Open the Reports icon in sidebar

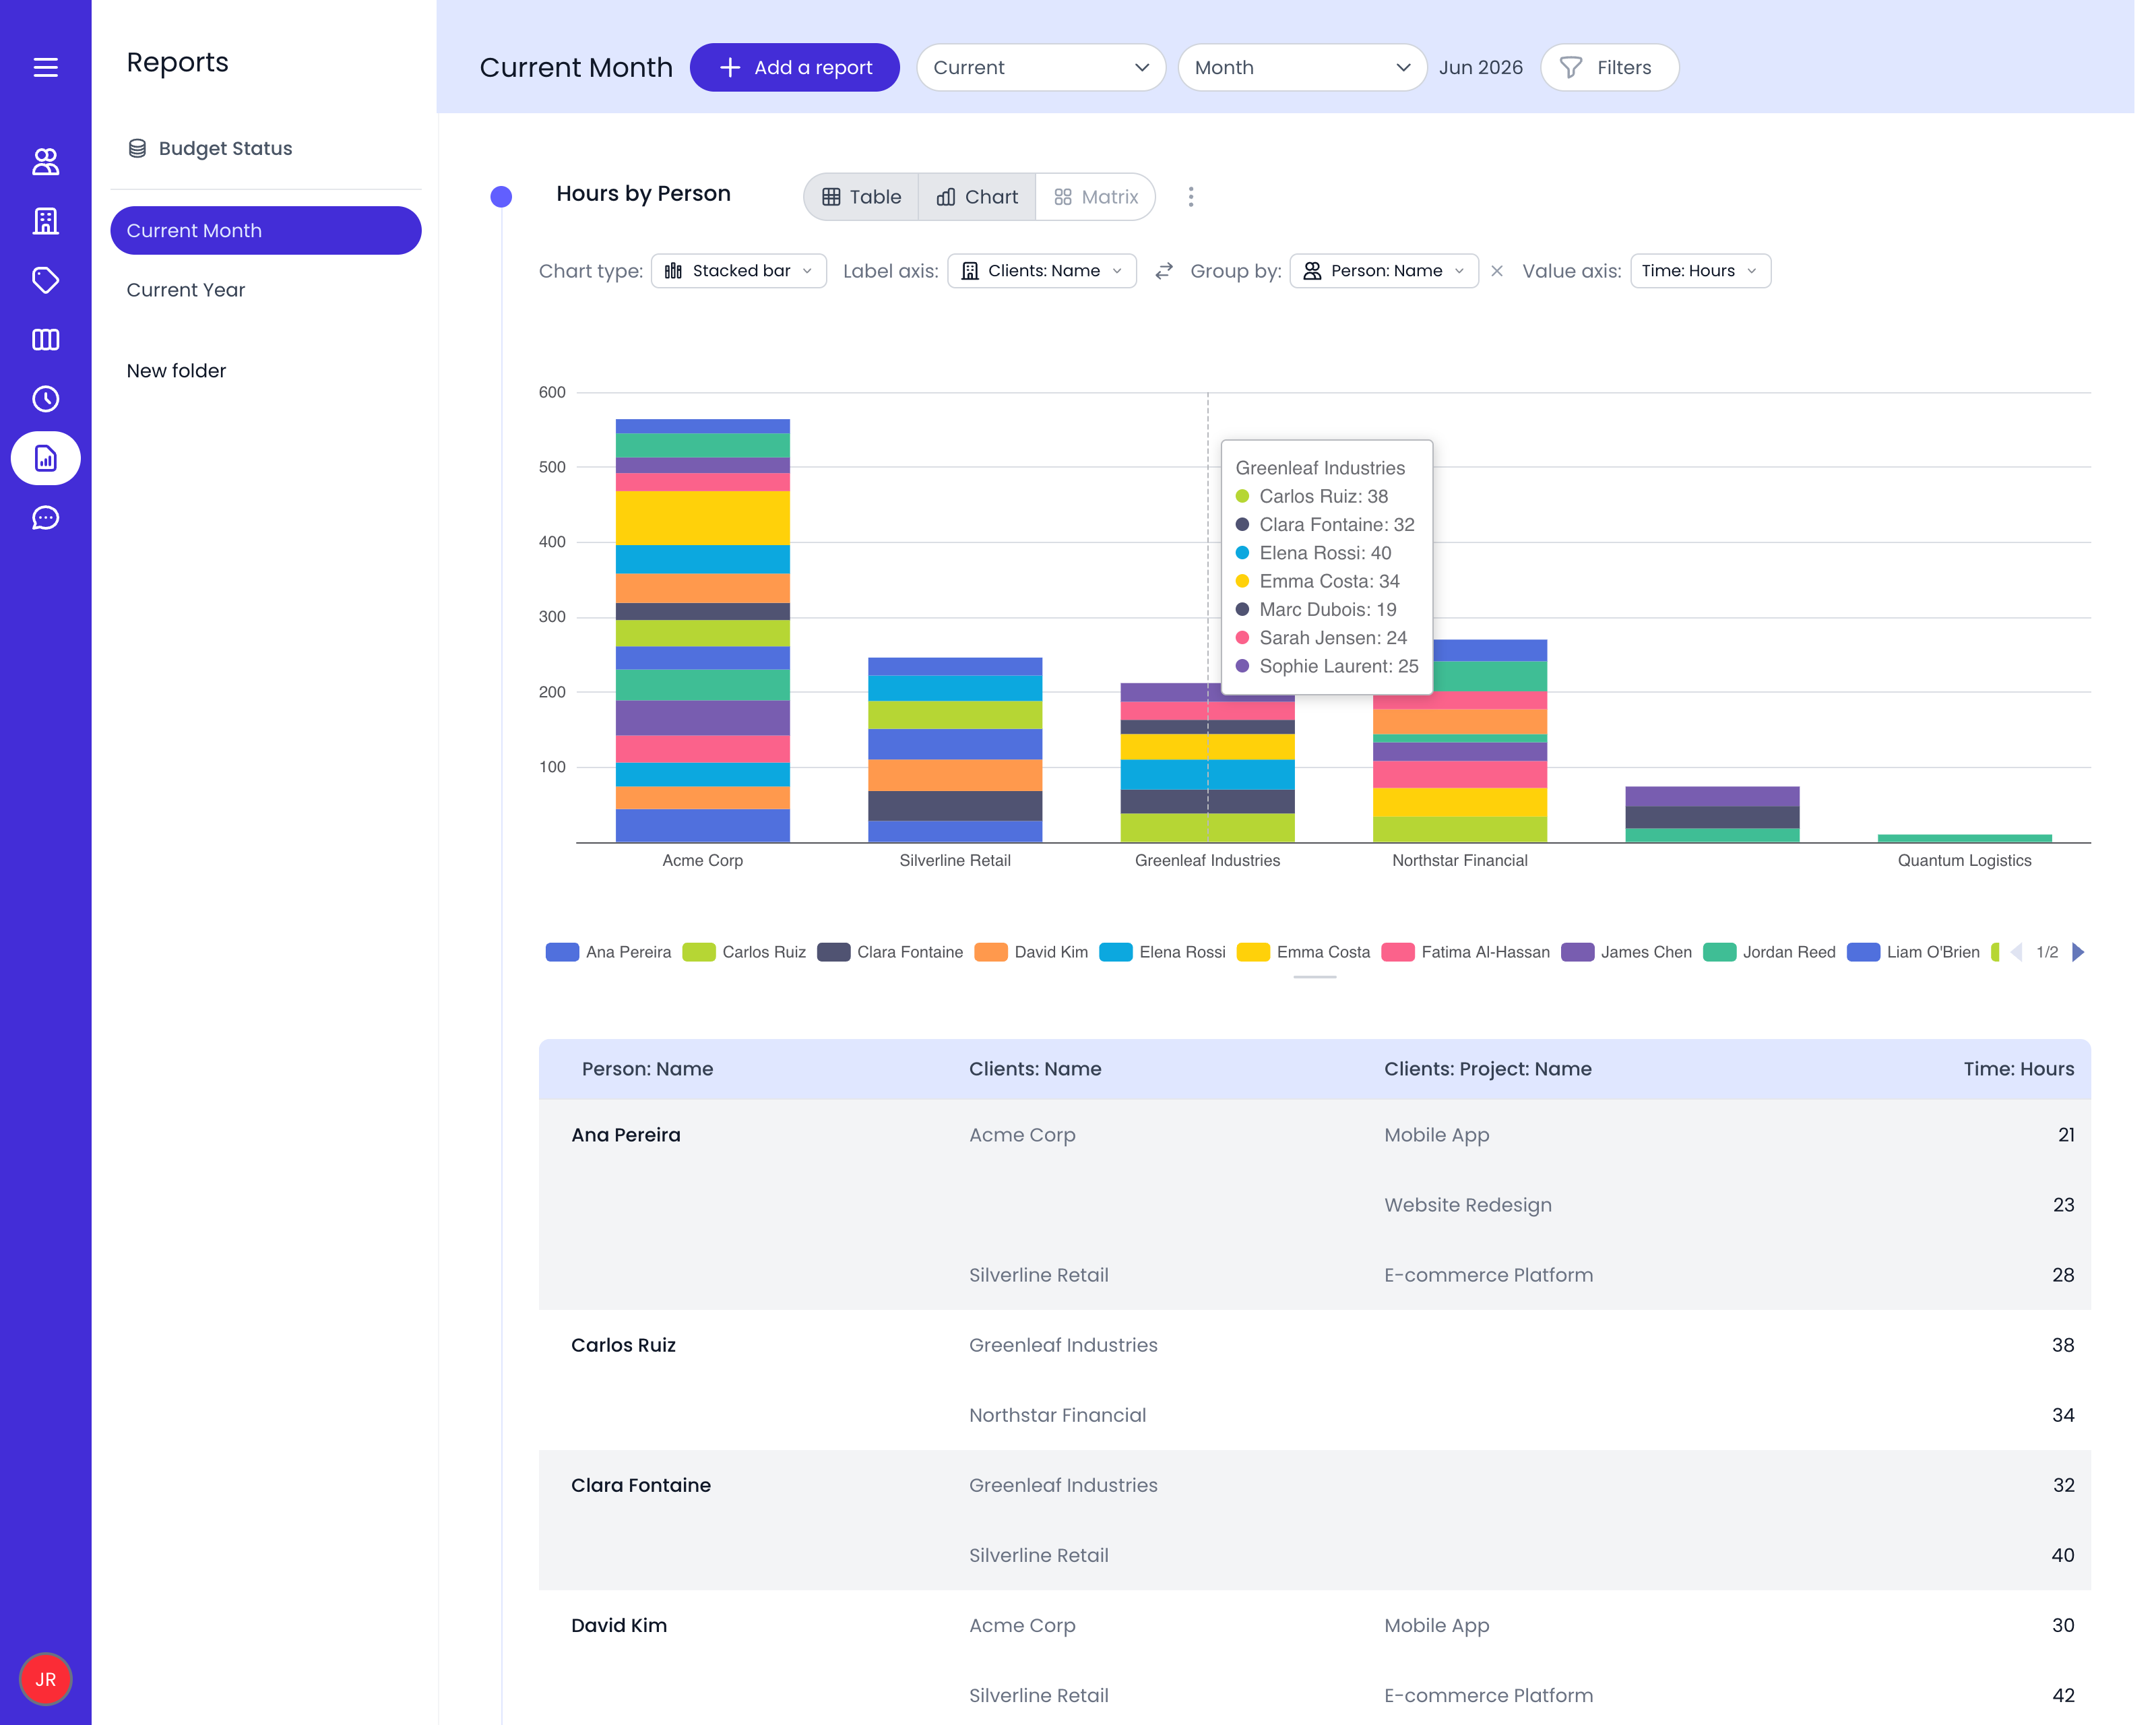[x=45, y=458]
